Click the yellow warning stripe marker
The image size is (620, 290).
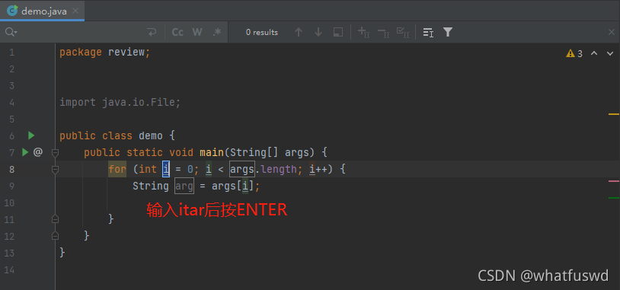pos(614,114)
